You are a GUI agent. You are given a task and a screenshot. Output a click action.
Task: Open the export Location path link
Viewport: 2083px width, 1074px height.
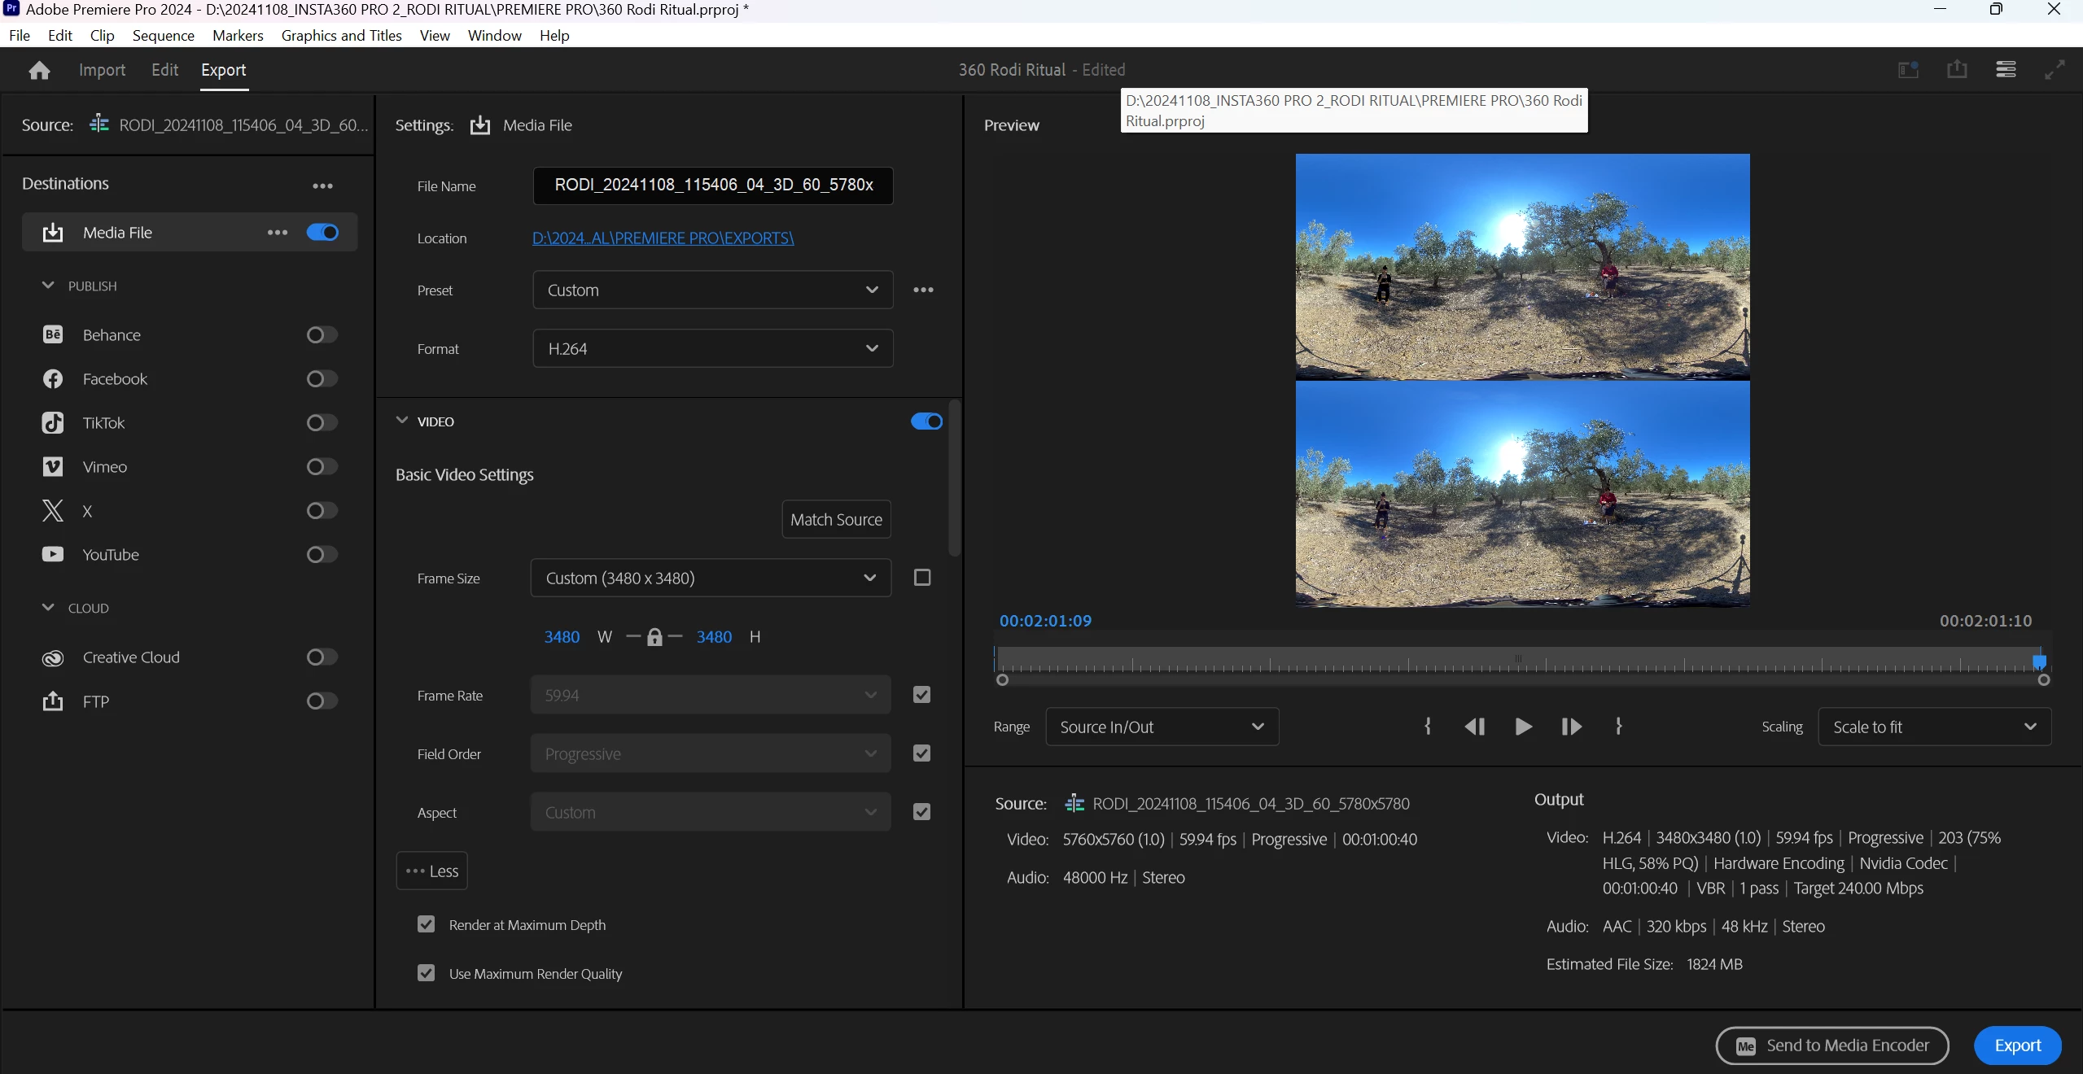663,238
